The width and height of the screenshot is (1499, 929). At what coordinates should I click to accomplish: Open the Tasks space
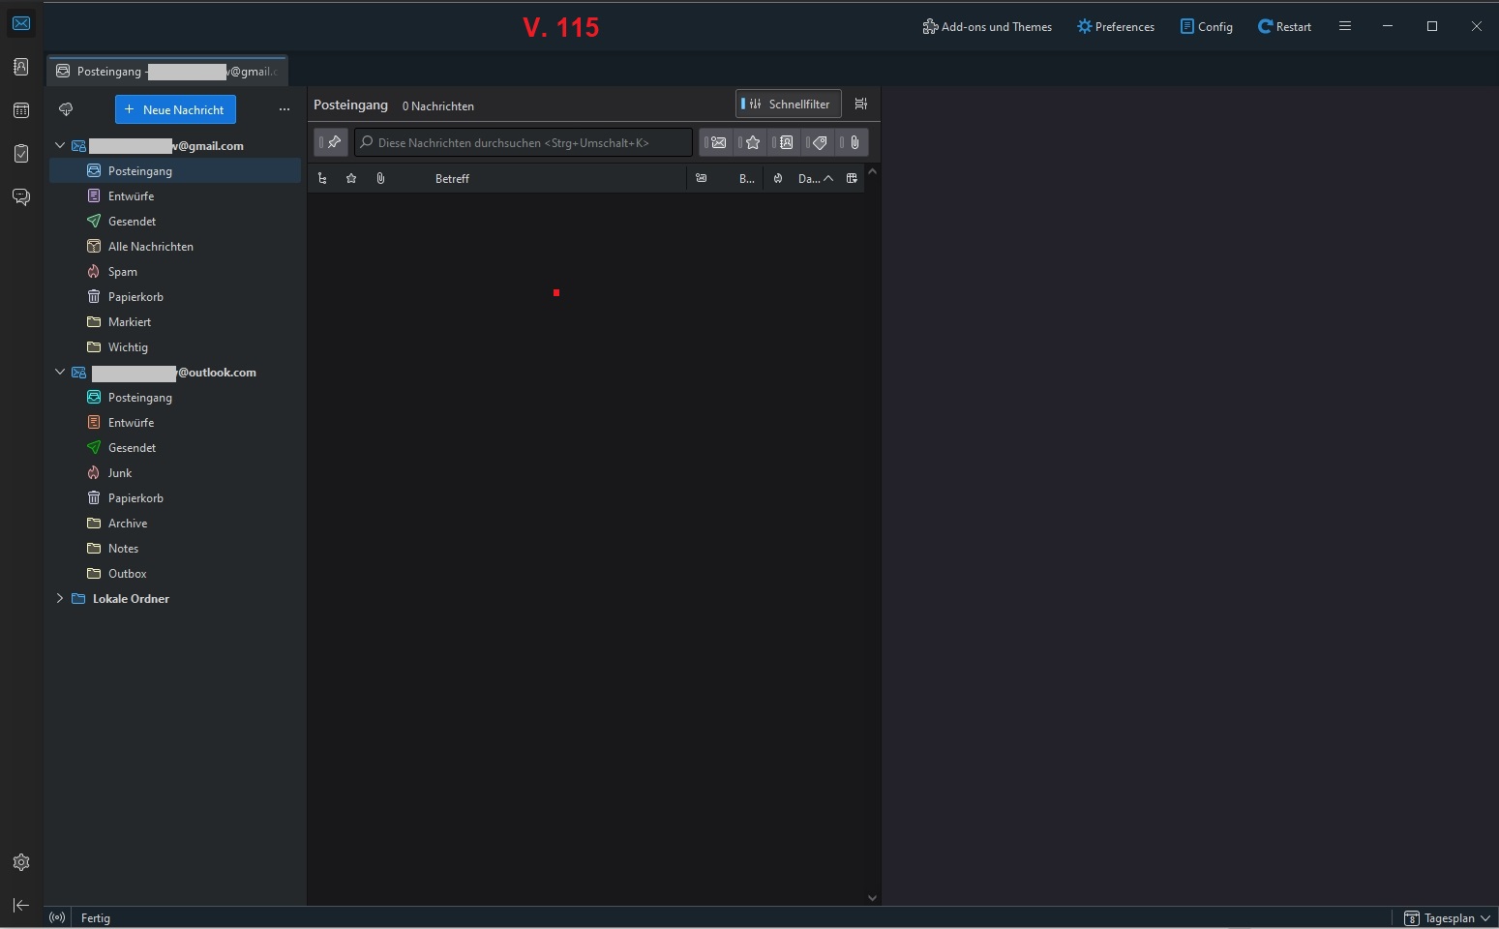coord(21,154)
